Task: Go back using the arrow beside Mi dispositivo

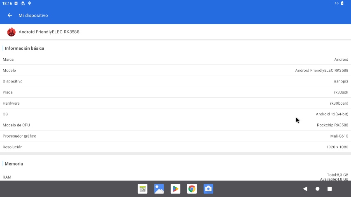Action: point(10,16)
